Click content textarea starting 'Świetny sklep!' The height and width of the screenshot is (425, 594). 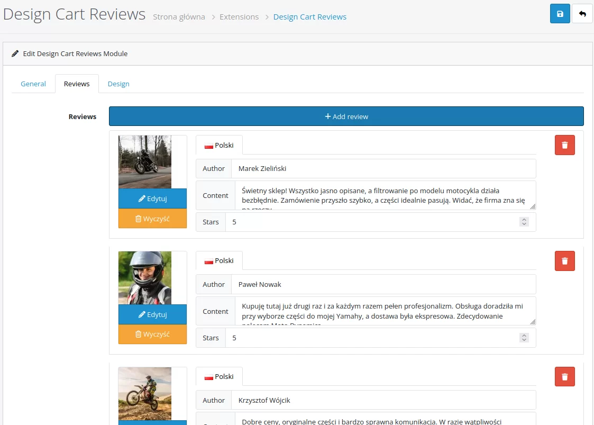coord(385,195)
